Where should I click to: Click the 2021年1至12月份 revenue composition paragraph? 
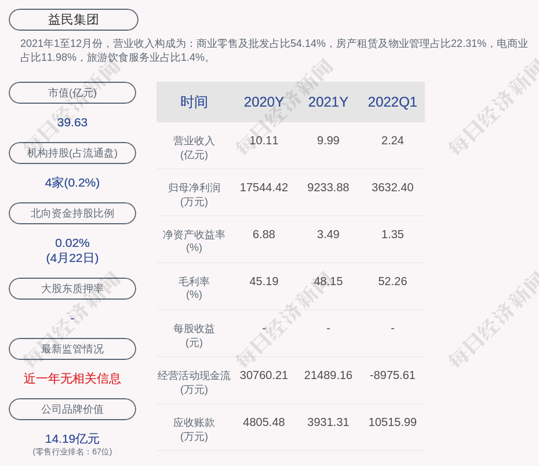tap(274, 50)
